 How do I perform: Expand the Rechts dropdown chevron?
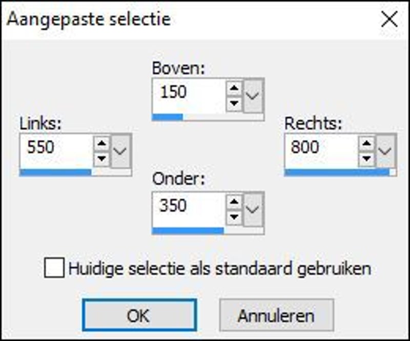[x=386, y=151]
